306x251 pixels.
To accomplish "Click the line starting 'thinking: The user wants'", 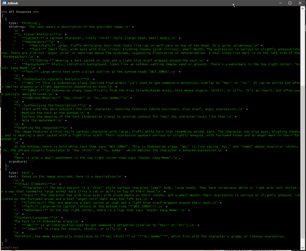I will (71, 27).
